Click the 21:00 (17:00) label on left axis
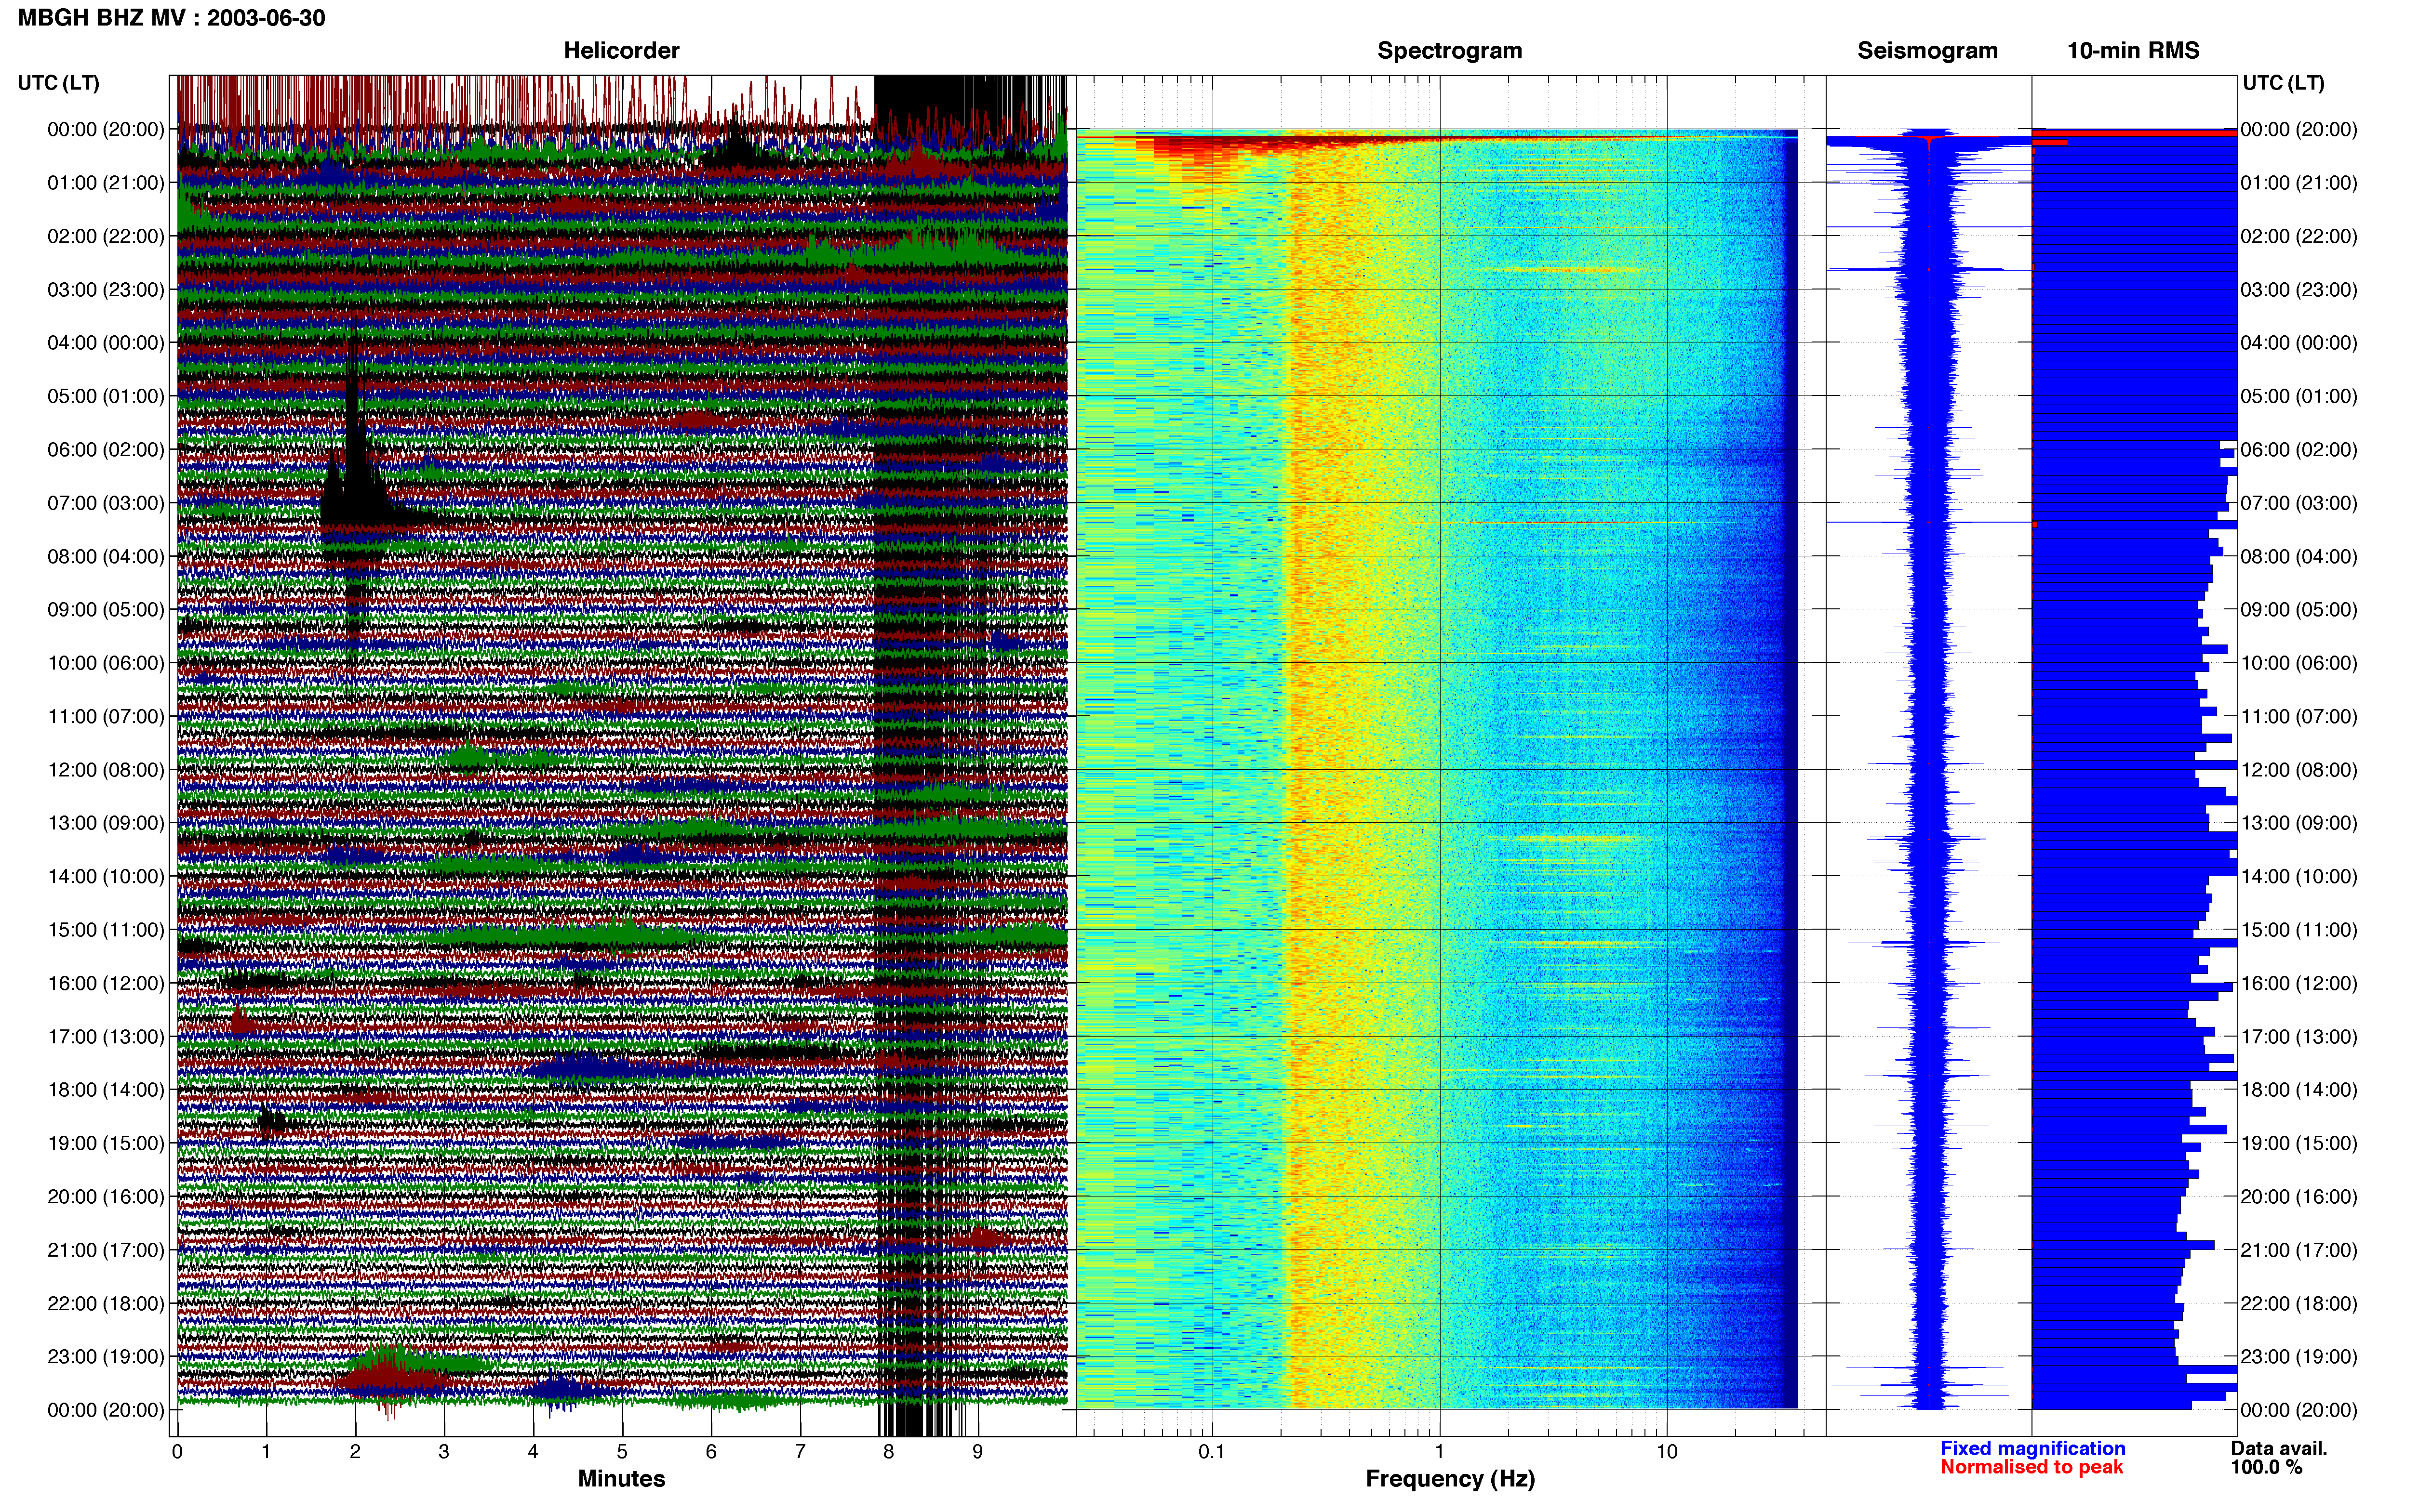The height and width of the screenshot is (1512, 2419). pyautogui.click(x=106, y=1250)
